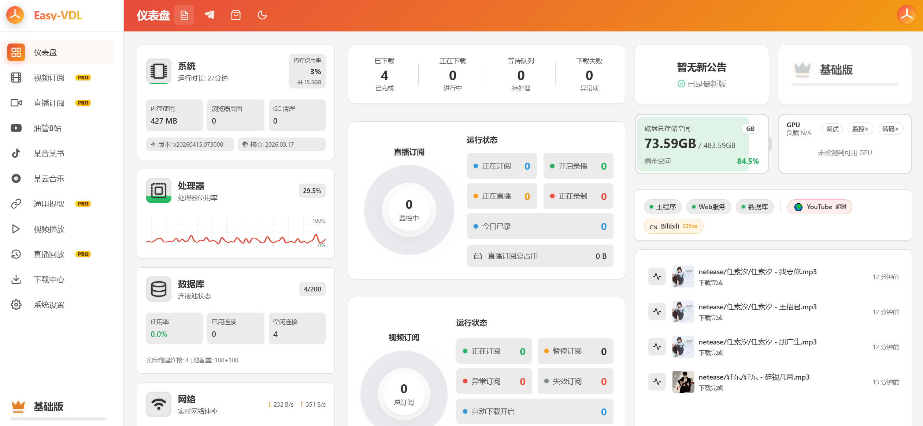The height and width of the screenshot is (426, 923).
Task: Click the Telegram paper-plane icon in header
Action: click(x=210, y=15)
